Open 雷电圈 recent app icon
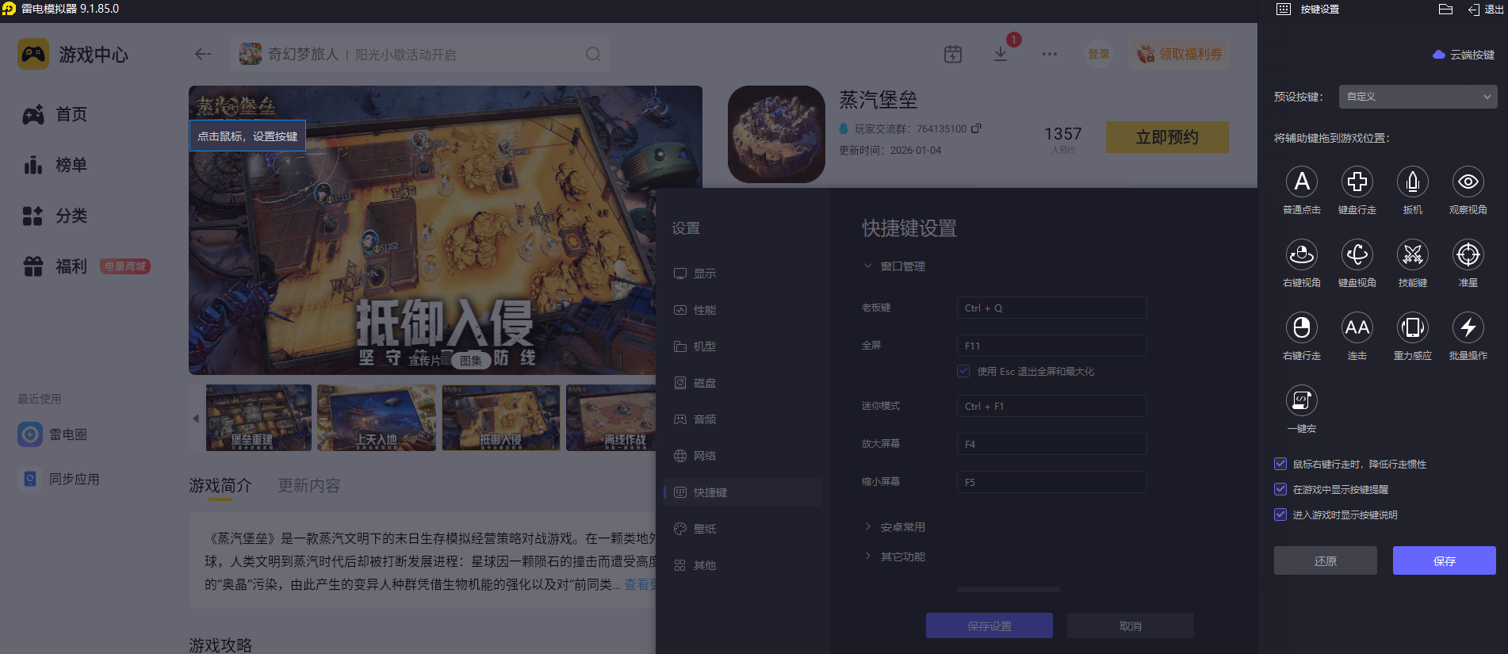1508x654 pixels. click(30, 434)
